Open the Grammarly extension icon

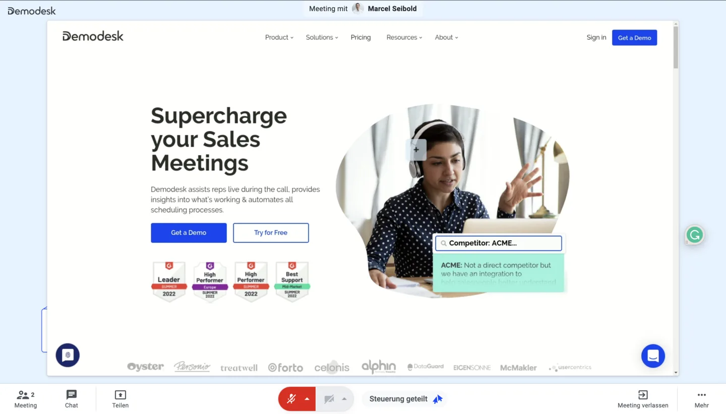pyautogui.click(x=695, y=235)
